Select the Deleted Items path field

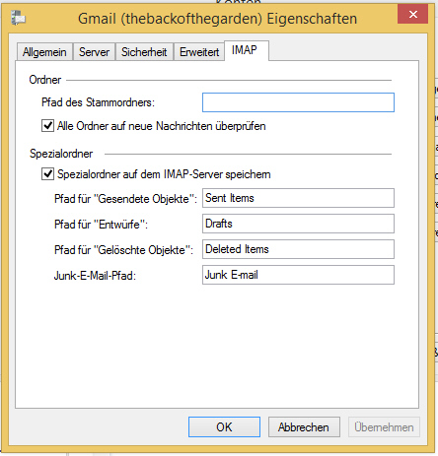coord(298,249)
